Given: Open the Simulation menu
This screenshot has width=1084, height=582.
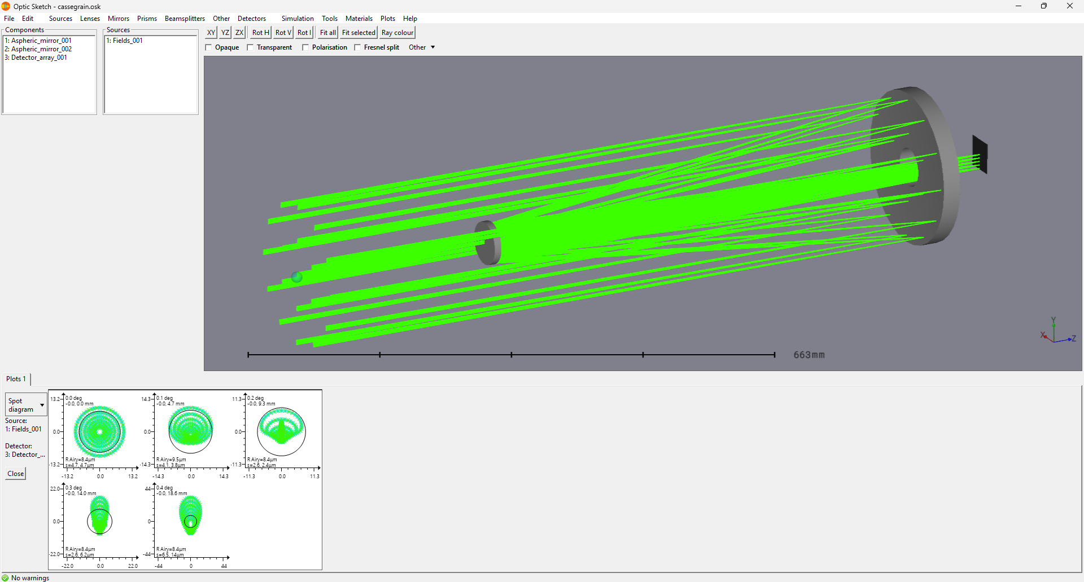Looking at the screenshot, I should [298, 19].
